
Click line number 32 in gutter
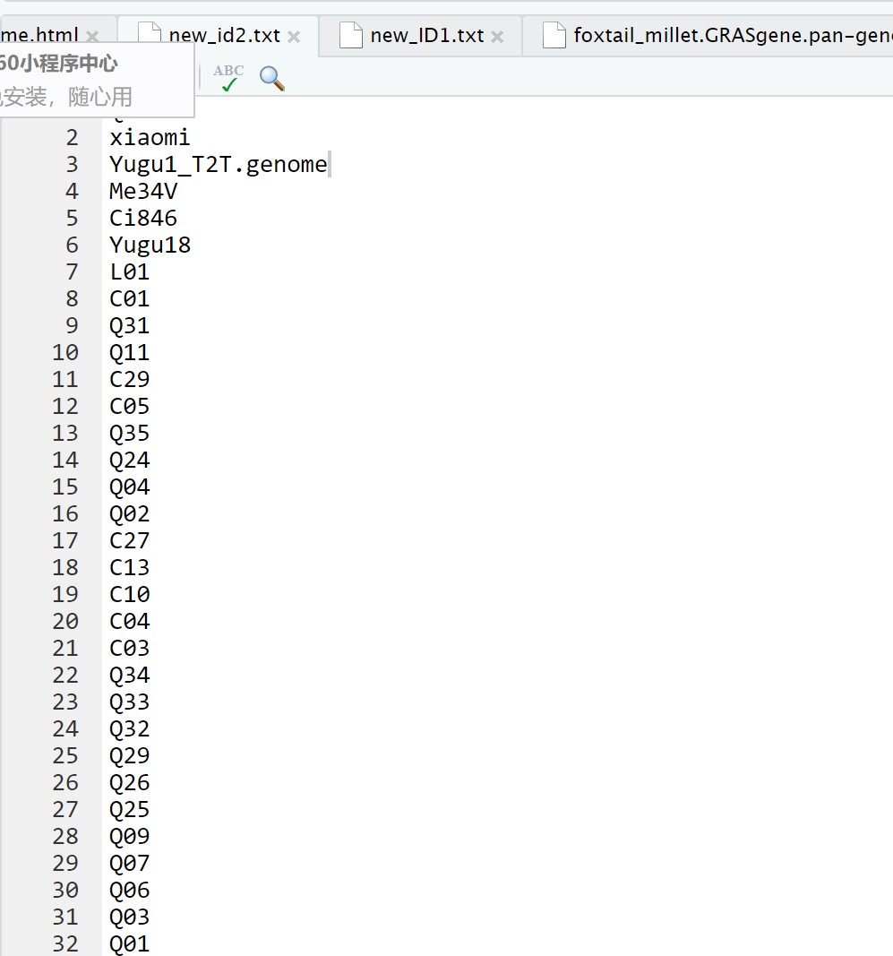coord(65,943)
